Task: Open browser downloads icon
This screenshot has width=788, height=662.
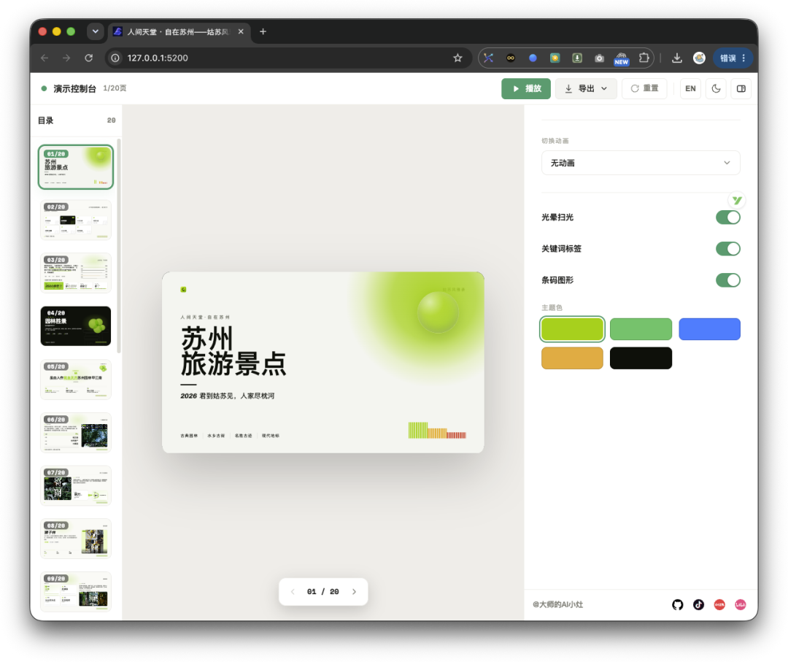Action: click(x=677, y=58)
